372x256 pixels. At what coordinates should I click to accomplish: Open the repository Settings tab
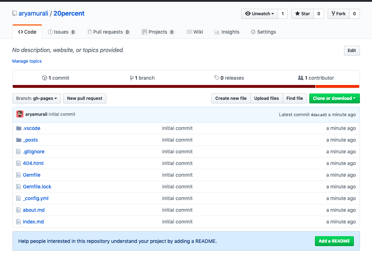[263, 32]
